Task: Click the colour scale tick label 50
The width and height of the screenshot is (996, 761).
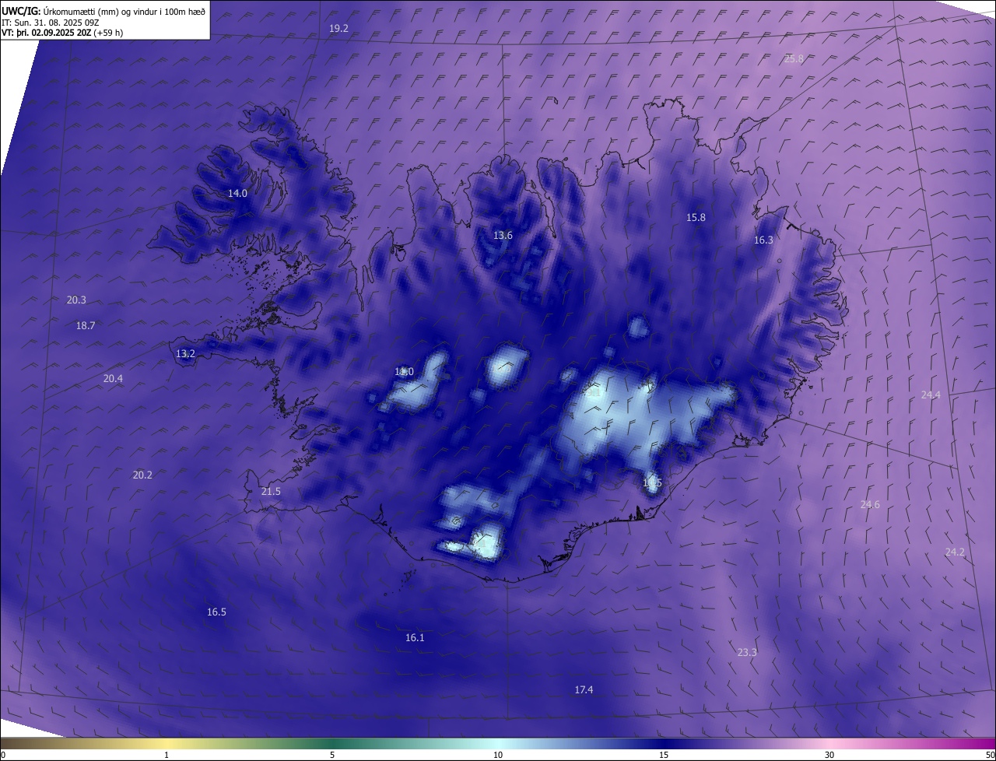Action: [990, 755]
